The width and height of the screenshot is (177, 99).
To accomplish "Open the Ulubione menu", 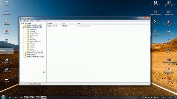I will (x=39, y=21).
